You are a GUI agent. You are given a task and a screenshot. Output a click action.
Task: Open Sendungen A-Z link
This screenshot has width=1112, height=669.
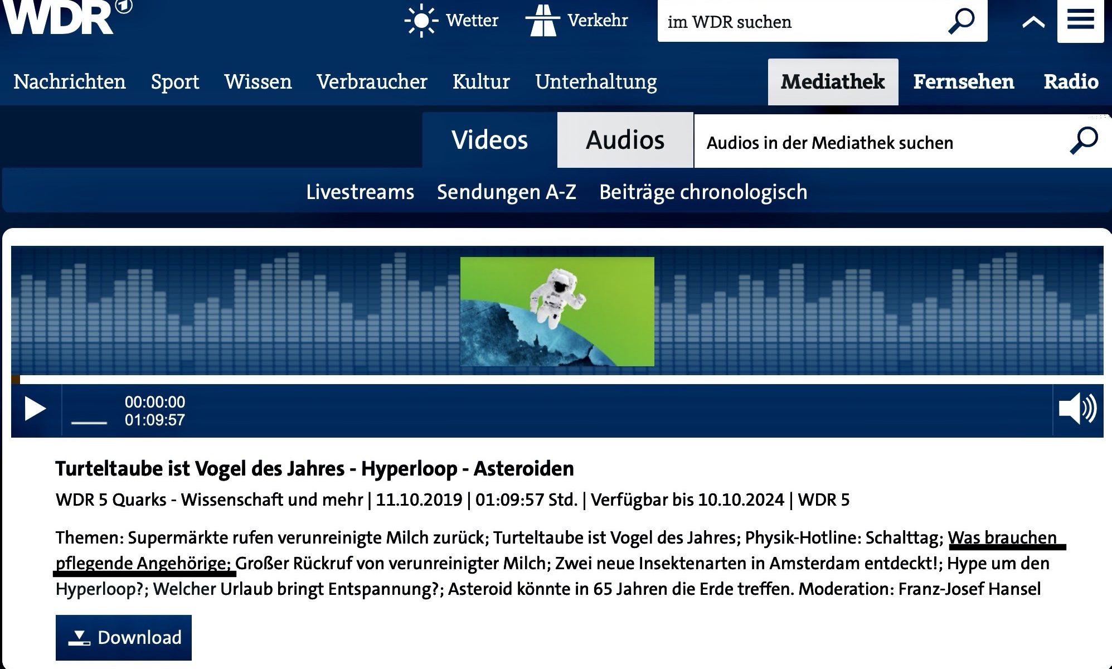[x=507, y=192]
